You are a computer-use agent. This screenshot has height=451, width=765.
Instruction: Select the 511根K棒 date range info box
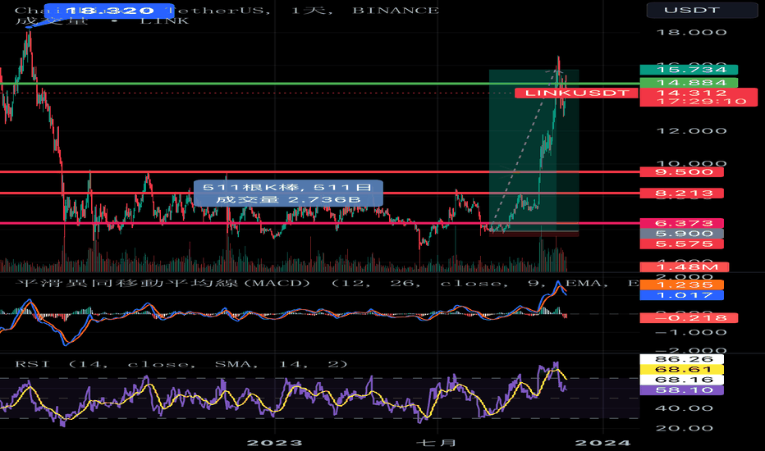click(x=288, y=193)
